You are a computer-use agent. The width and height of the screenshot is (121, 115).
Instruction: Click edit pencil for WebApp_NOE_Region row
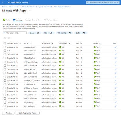tap(116, 62)
